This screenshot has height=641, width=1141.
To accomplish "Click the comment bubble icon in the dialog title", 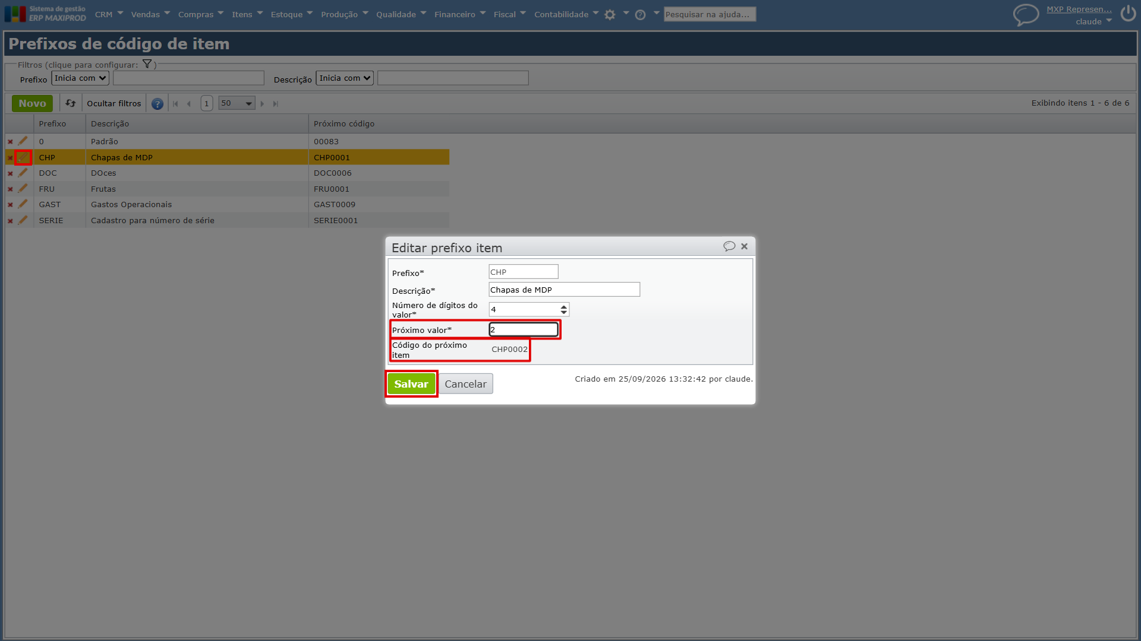I will [729, 246].
